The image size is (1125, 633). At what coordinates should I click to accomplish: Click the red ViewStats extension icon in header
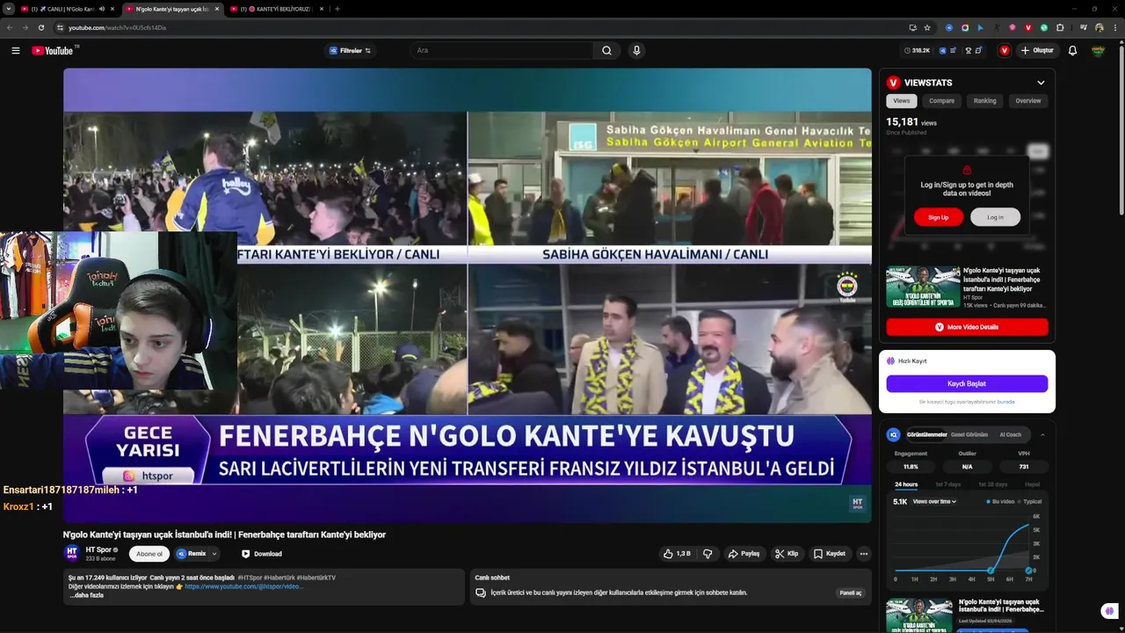pos(1005,50)
